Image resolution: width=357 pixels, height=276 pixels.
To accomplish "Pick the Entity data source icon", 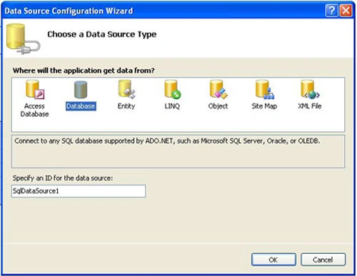I will tap(127, 89).
